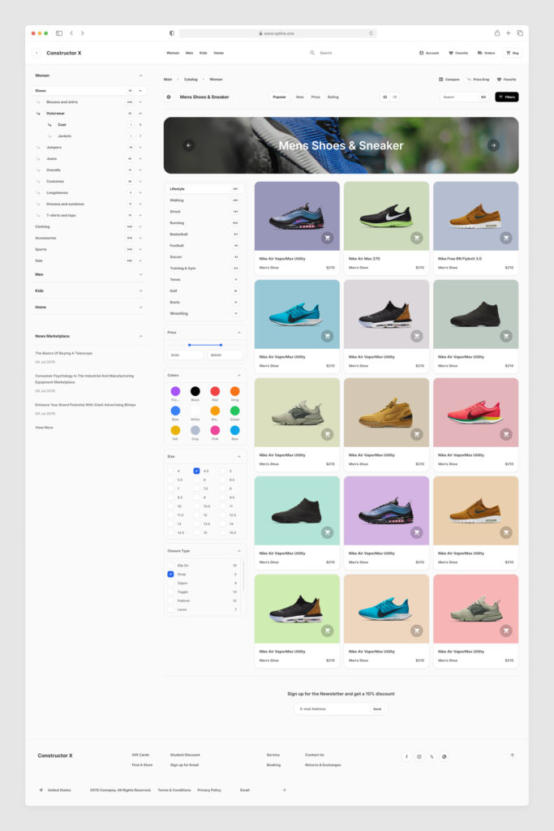Expand the Men section in the sidebar

141,274
